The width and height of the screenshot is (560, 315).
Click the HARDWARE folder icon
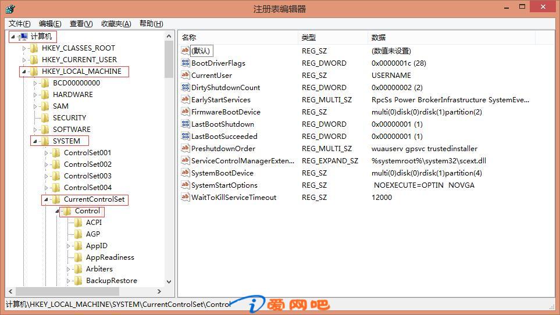pyautogui.click(x=45, y=95)
